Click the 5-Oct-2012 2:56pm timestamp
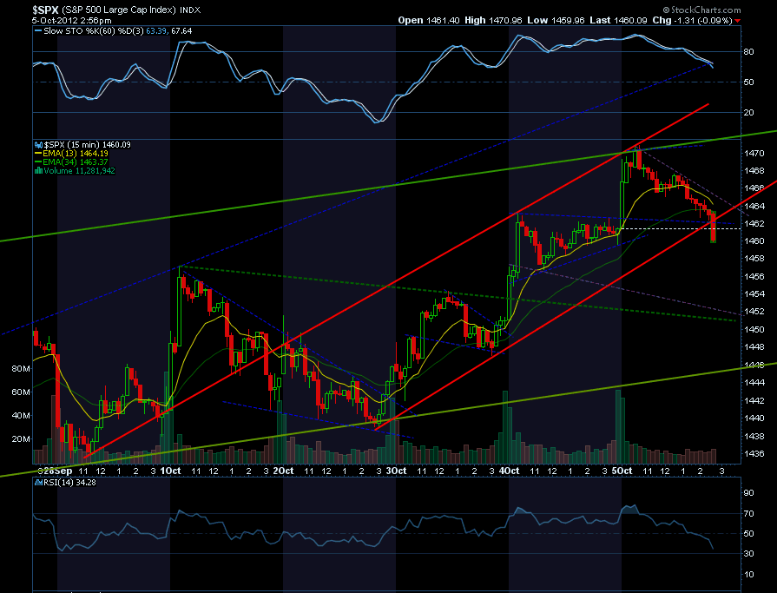Viewport: 777px width, 593px height. (71, 20)
